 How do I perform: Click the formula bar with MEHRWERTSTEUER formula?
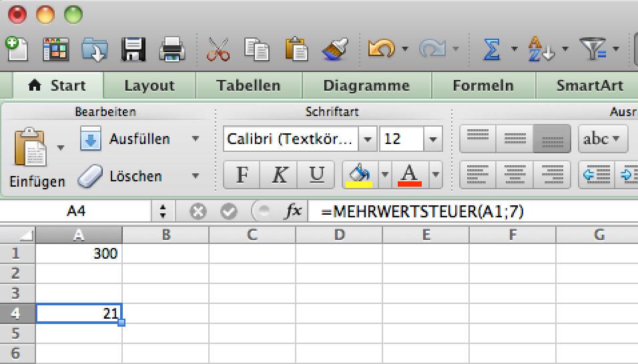(474, 211)
